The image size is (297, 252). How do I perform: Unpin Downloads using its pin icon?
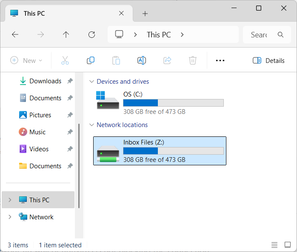(70, 81)
